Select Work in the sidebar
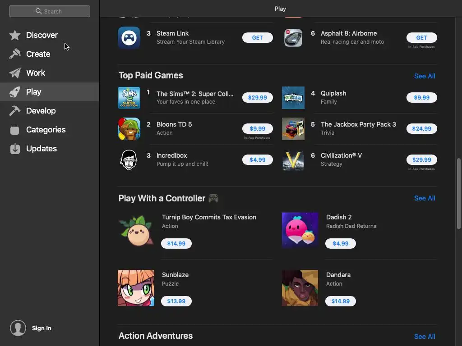462x346 pixels. point(50,73)
